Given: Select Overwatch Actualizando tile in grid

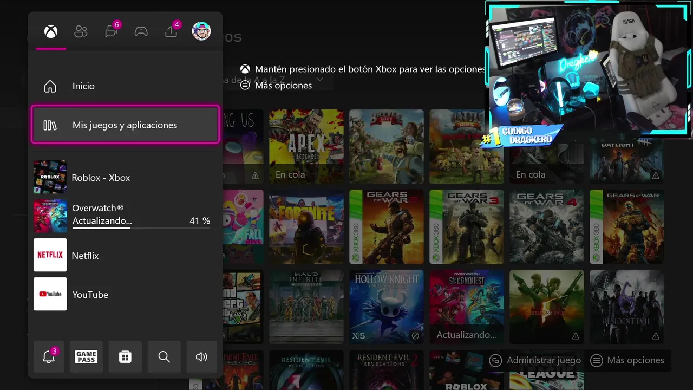Looking at the screenshot, I should pos(467,307).
